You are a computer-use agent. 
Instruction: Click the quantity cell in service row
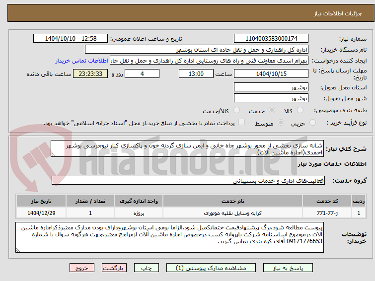pyautogui.click(x=90, y=213)
